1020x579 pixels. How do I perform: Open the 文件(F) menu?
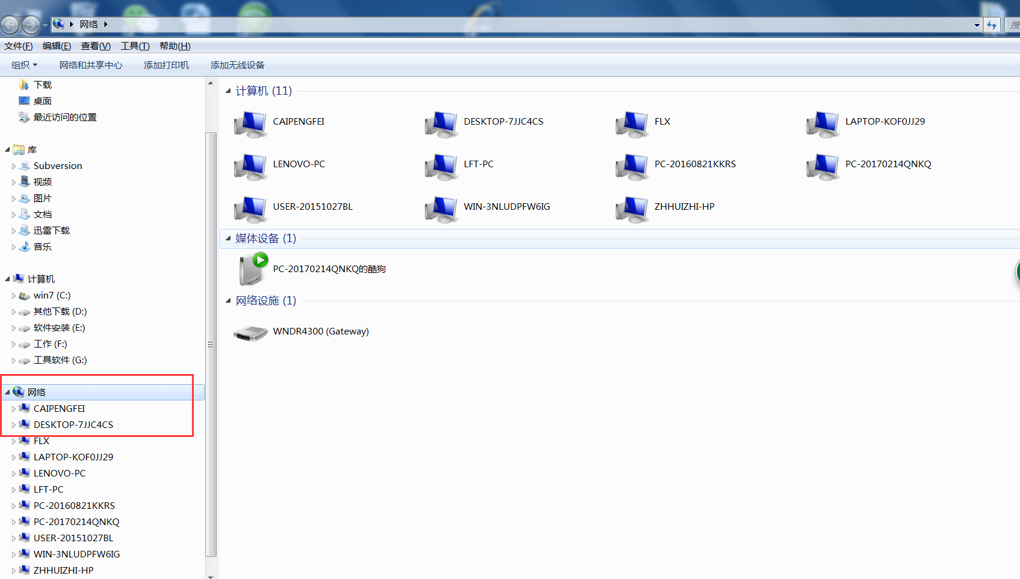[18, 46]
